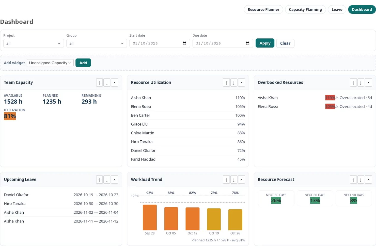Open the Capacity Planning tab

point(305,10)
